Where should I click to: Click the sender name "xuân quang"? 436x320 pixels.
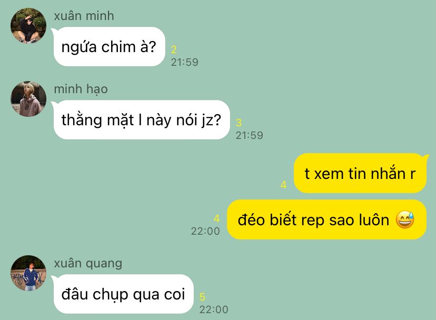[88, 263]
